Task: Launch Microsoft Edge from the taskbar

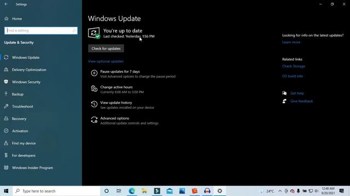Action: 132,191
